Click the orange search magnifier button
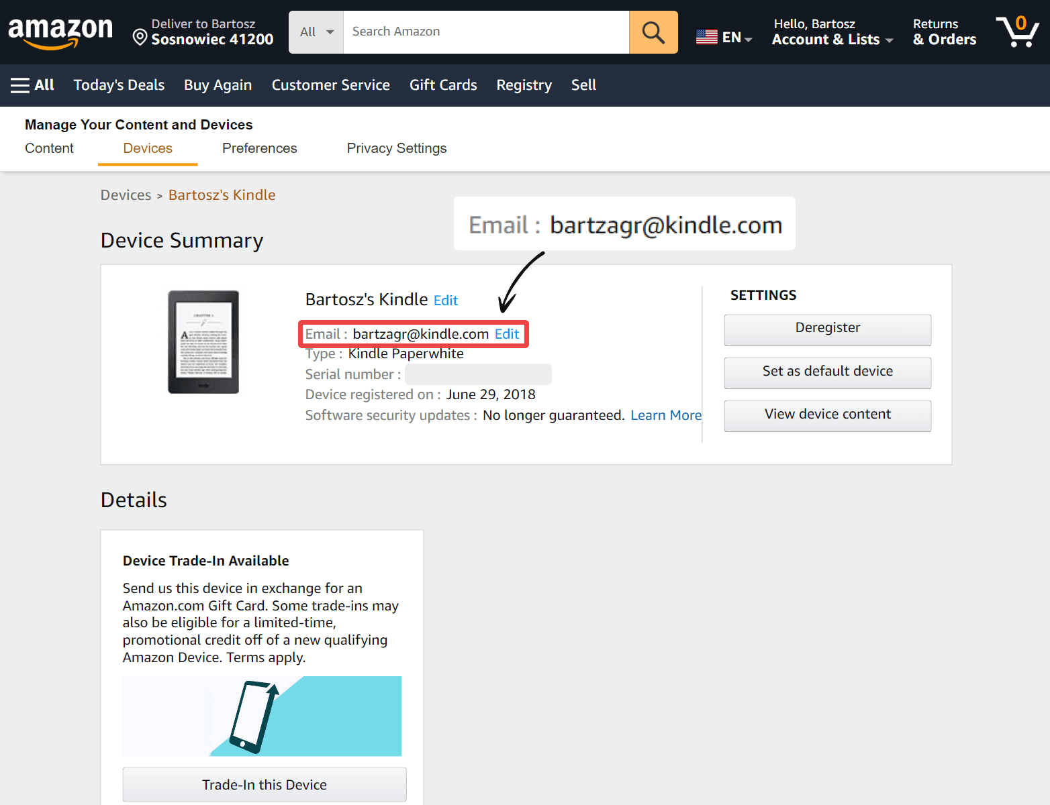Screen dimensions: 1050x805 (x=653, y=32)
